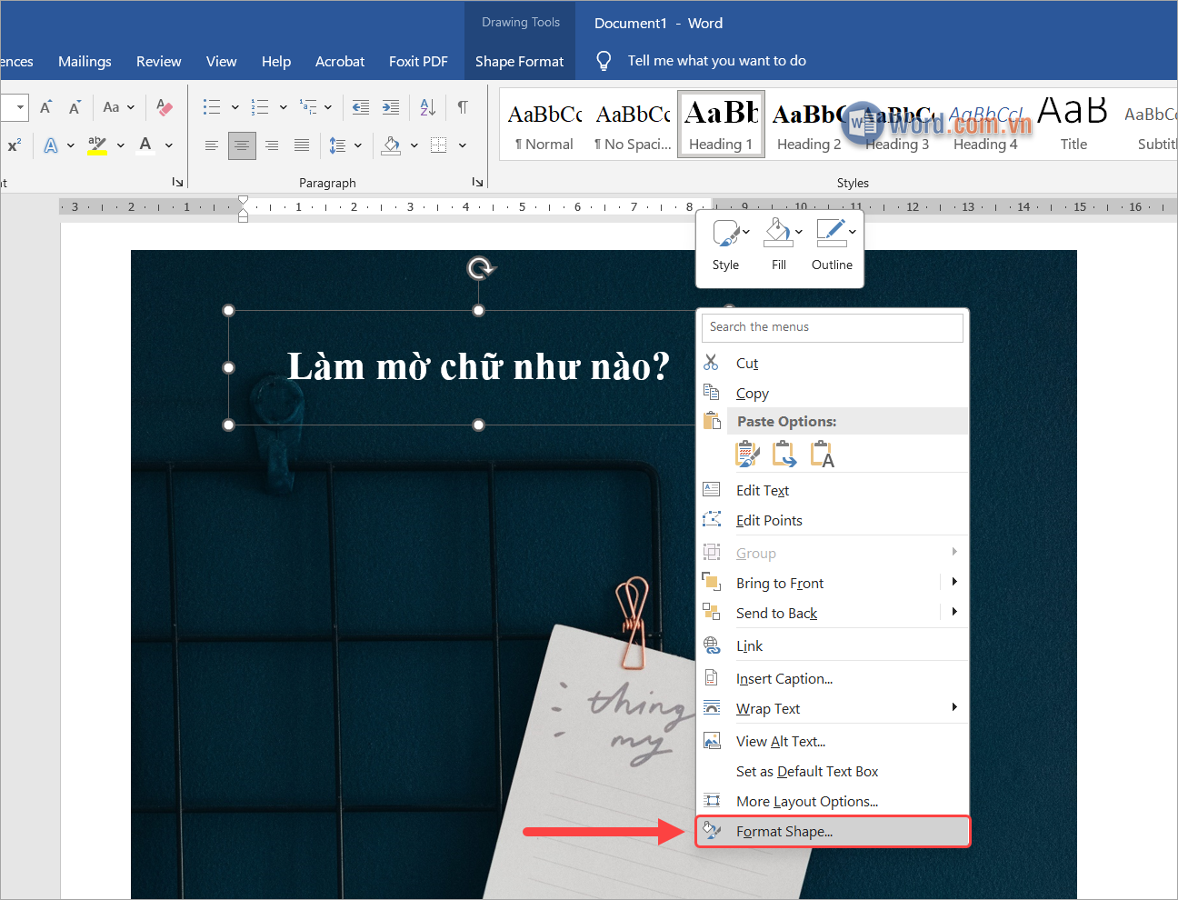Open the Line spacing dropdown arrow
Image resolution: width=1178 pixels, height=900 pixels.
point(358,145)
